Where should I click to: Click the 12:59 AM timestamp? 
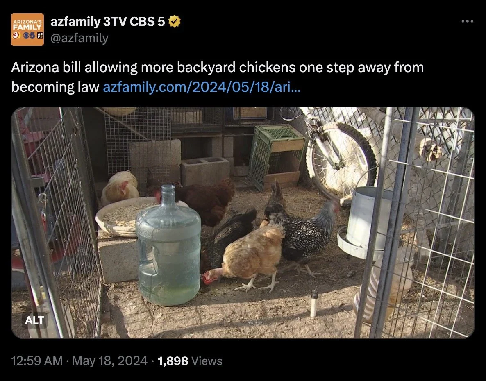coord(37,361)
